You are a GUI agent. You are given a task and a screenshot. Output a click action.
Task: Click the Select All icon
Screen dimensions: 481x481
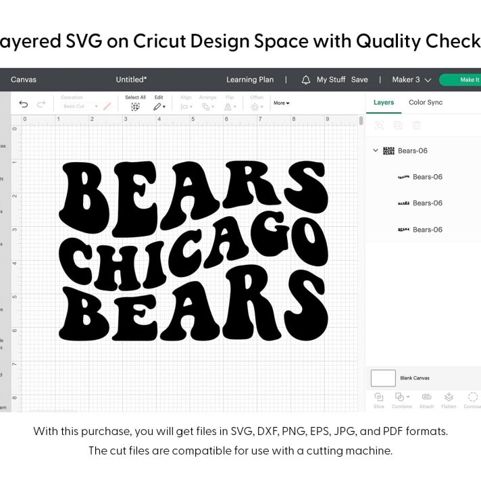click(135, 107)
